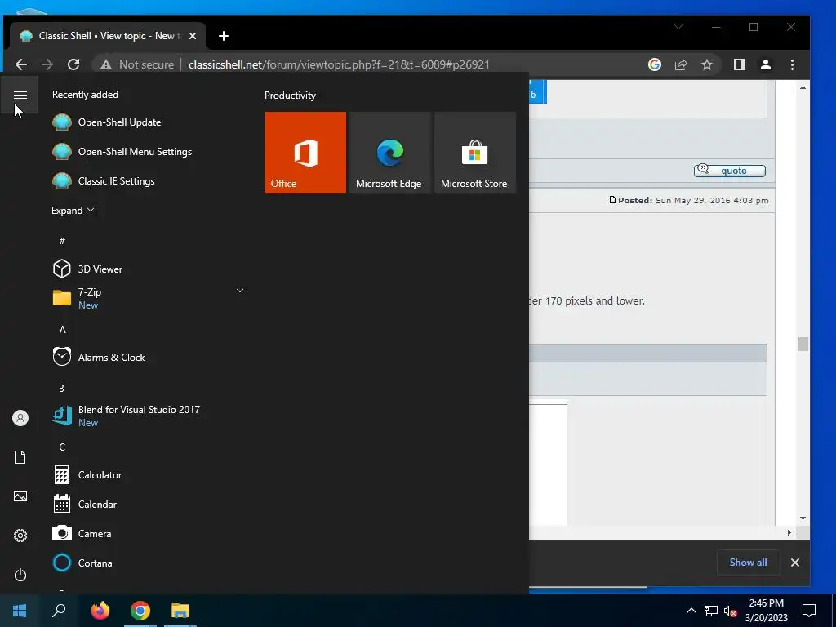Viewport: 836px width, 627px height.
Task: Click the Not secure site info badge
Action: click(137, 64)
